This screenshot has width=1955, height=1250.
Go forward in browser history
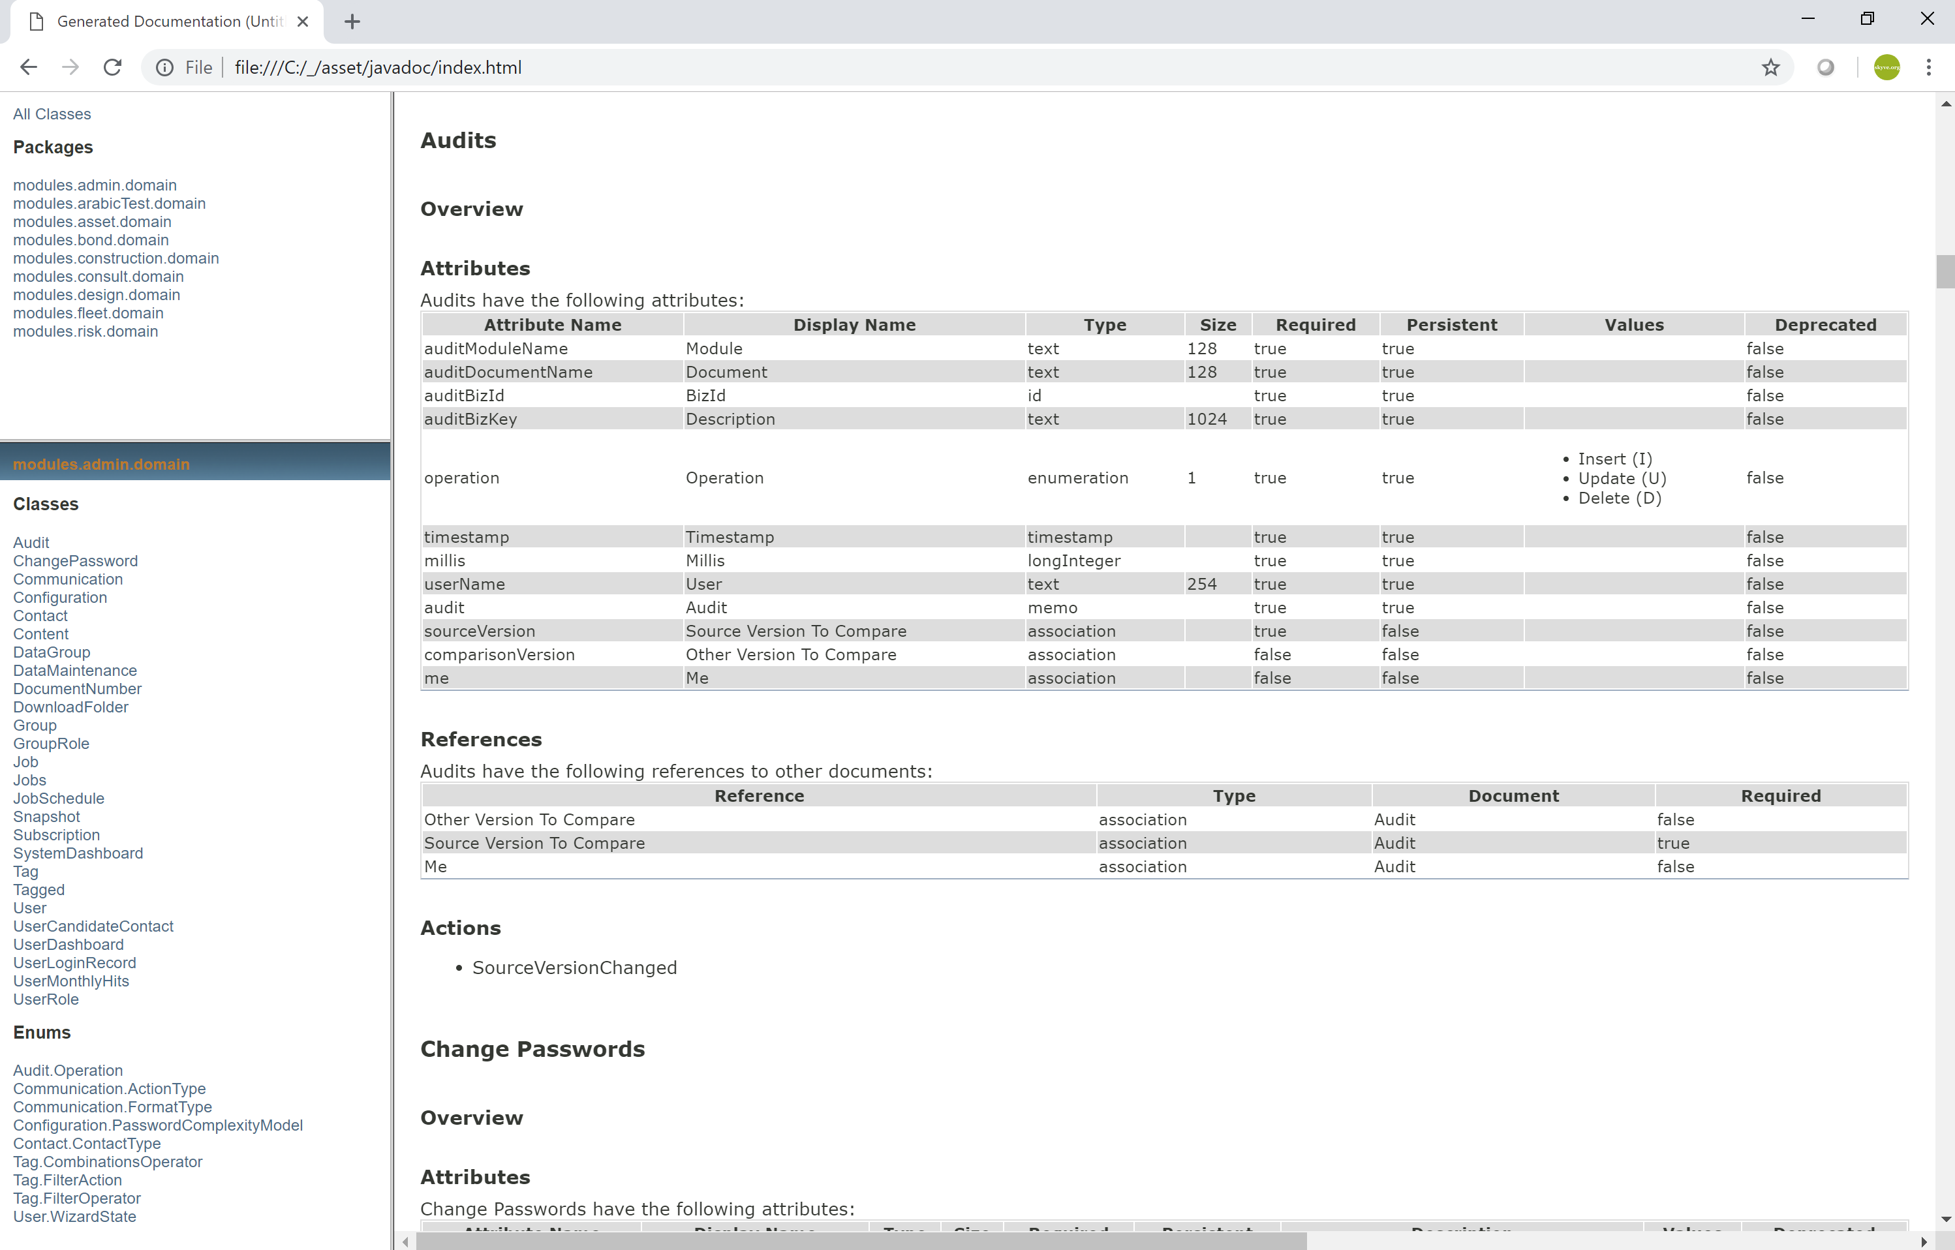(x=70, y=67)
